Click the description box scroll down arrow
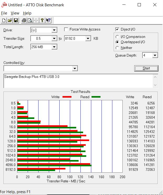The image size is (163, 195). pos(155,85)
